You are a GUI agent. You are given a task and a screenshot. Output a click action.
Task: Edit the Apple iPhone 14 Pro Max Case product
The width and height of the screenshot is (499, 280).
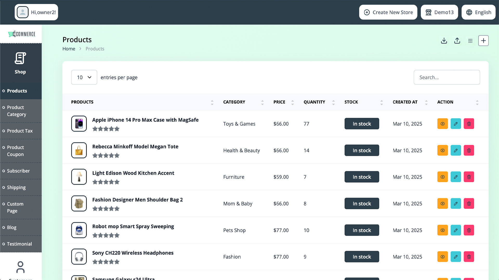point(456,124)
